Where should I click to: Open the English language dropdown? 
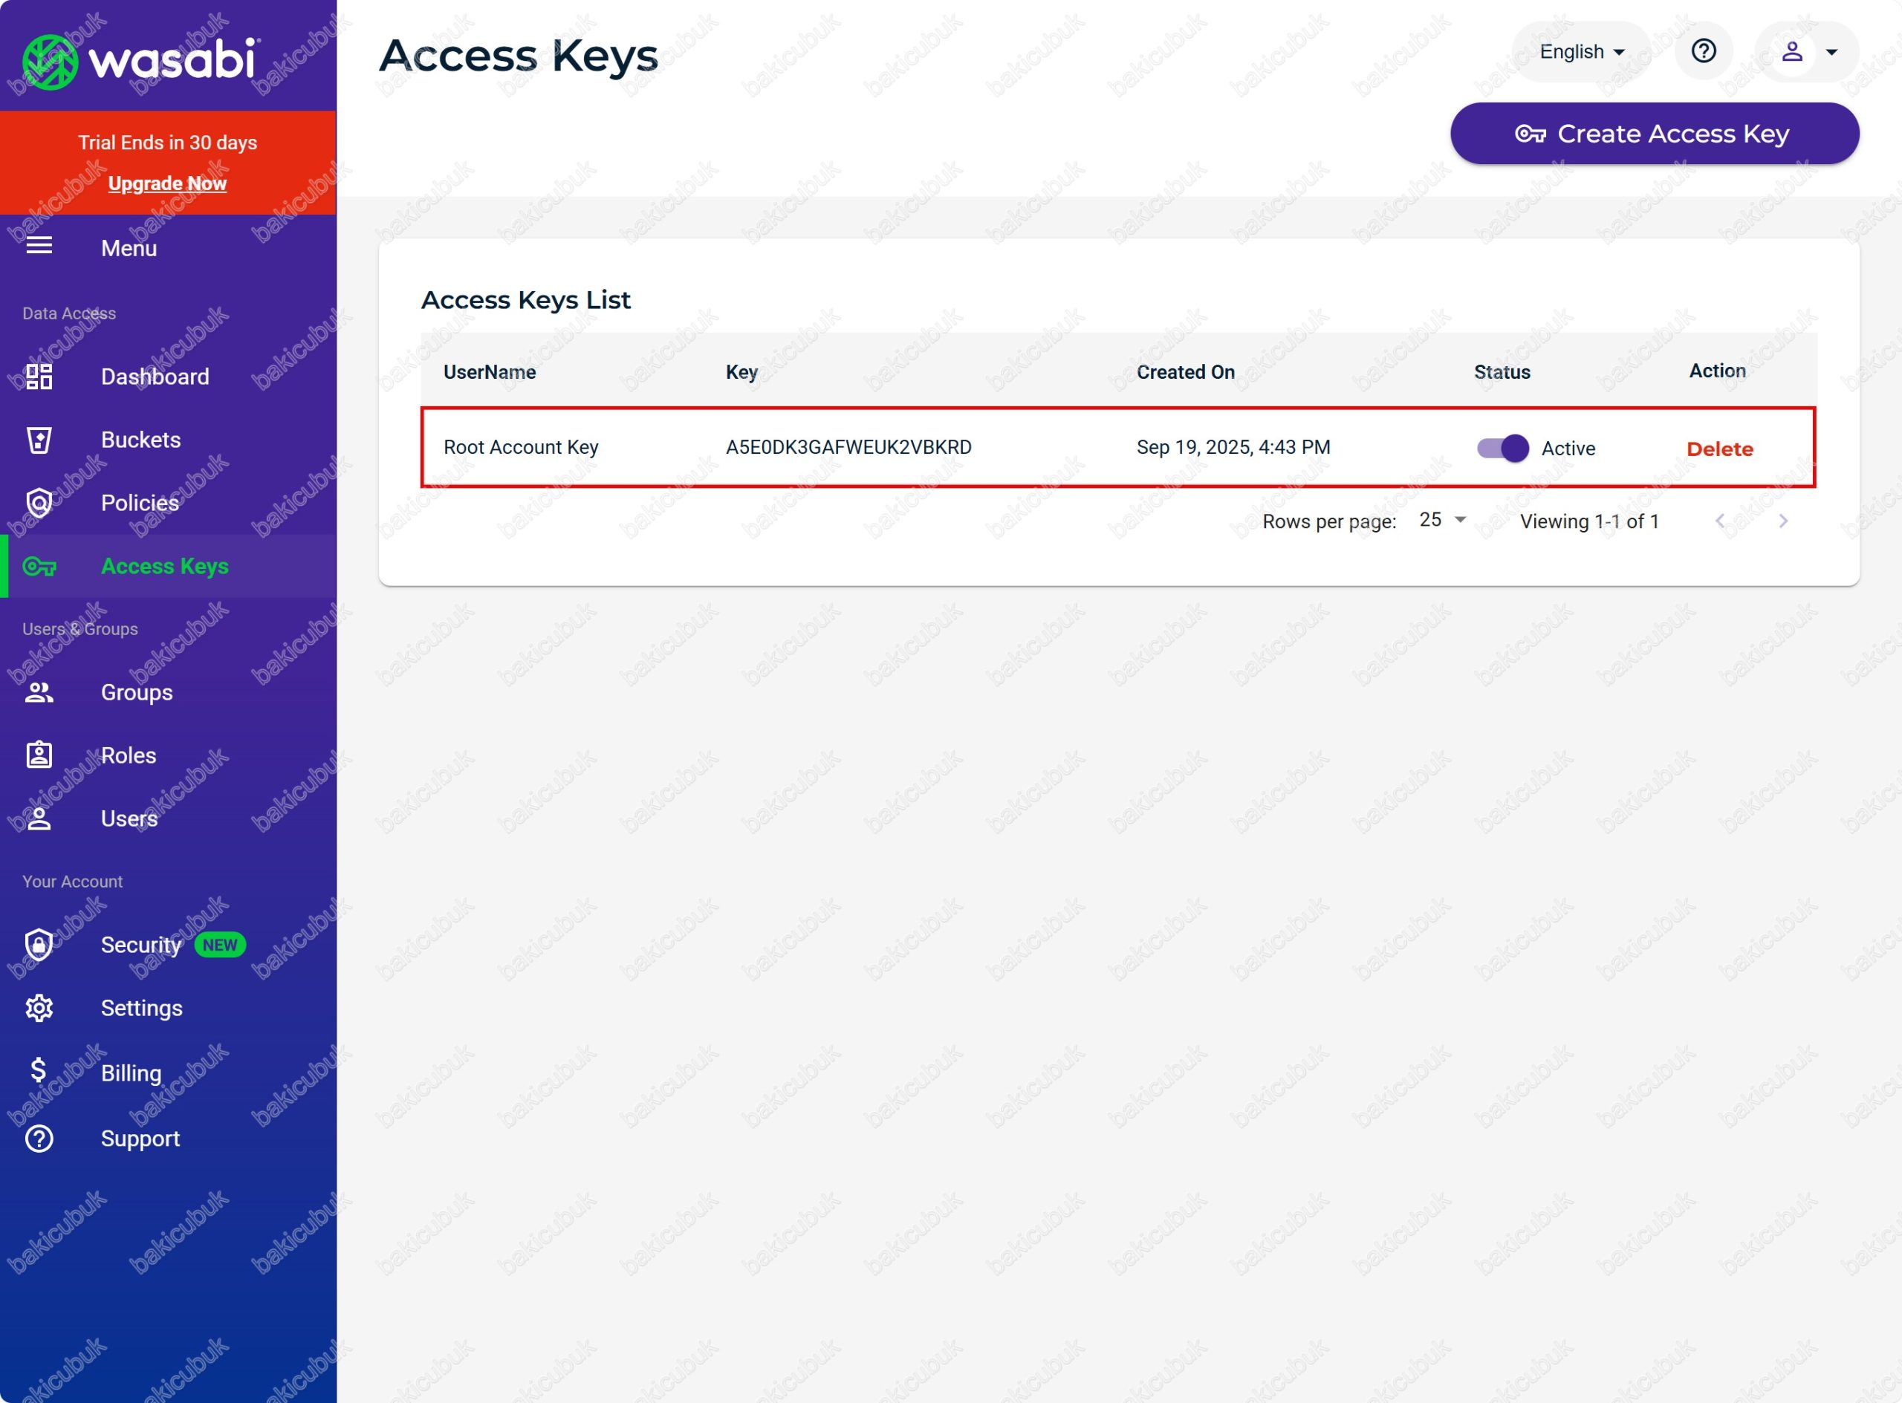coord(1581,52)
